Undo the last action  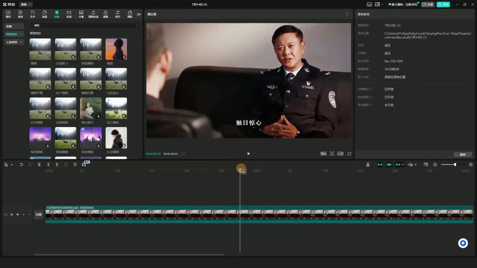tap(21, 165)
